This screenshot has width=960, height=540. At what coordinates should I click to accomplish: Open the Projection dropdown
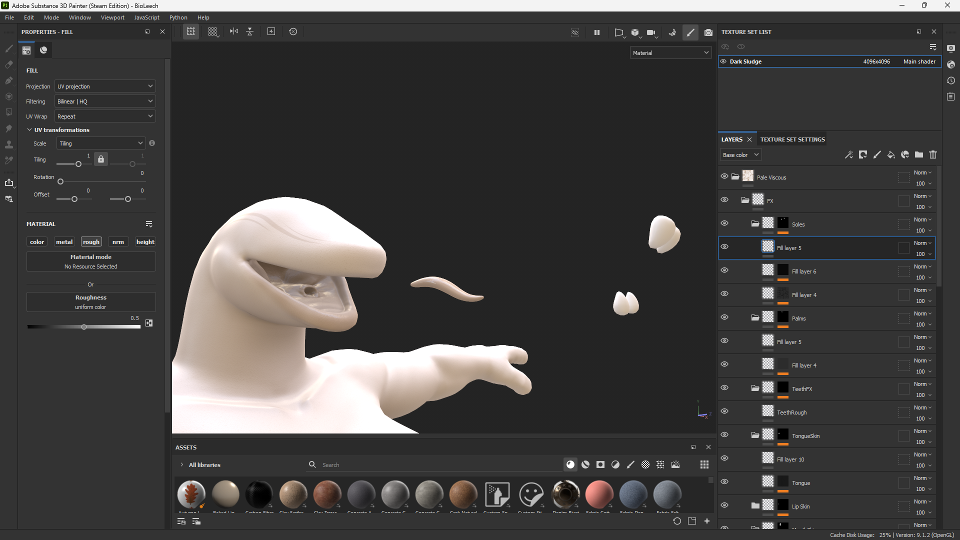click(105, 86)
